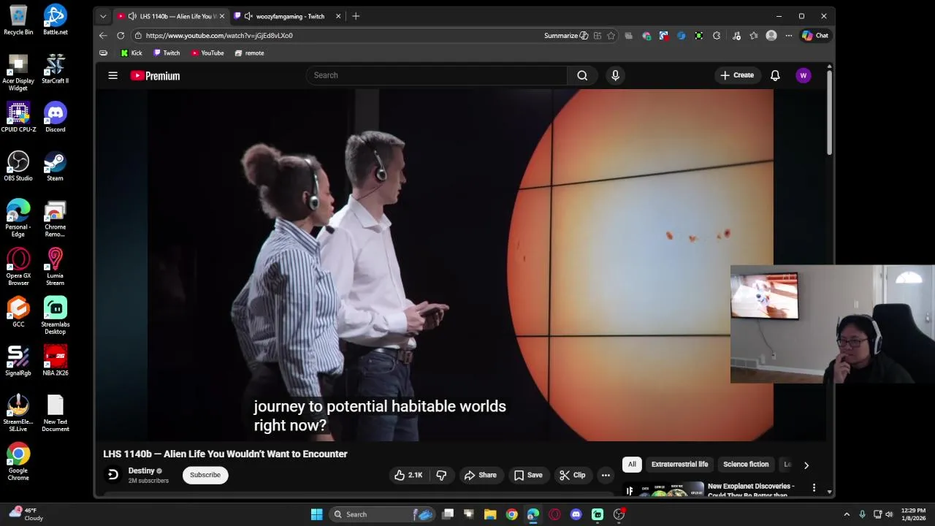Open the weather widget showing 46°F Cloudy
Viewport: 935px width, 526px height.
(x=26, y=514)
